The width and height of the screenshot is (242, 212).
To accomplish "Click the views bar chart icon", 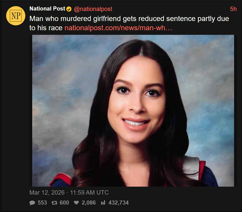I will (103, 203).
